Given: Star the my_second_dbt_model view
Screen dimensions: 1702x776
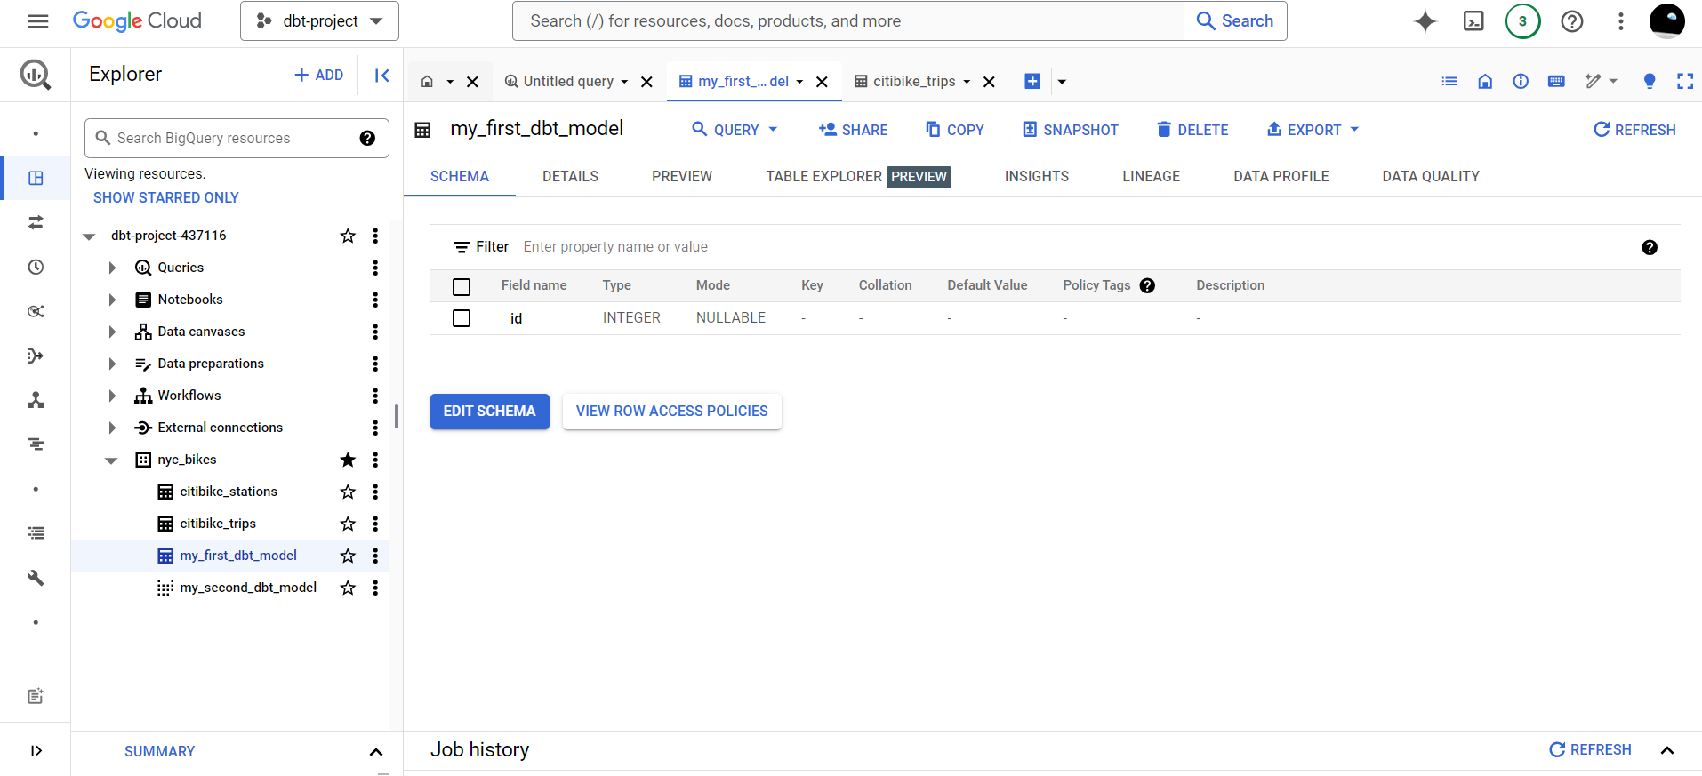Looking at the screenshot, I should tap(348, 588).
